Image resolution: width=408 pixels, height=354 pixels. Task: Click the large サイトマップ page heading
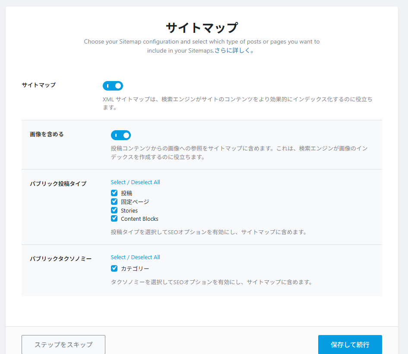click(202, 28)
